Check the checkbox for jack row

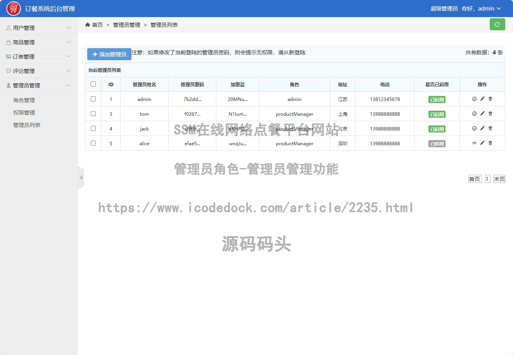pos(93,129)
